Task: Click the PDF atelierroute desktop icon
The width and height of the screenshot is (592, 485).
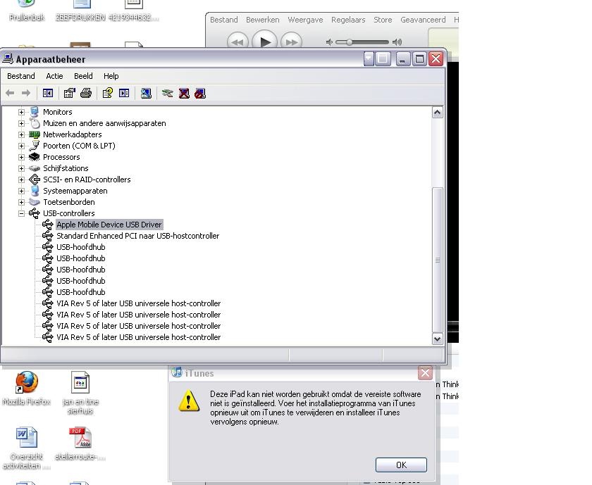Action: pos(80,437)
